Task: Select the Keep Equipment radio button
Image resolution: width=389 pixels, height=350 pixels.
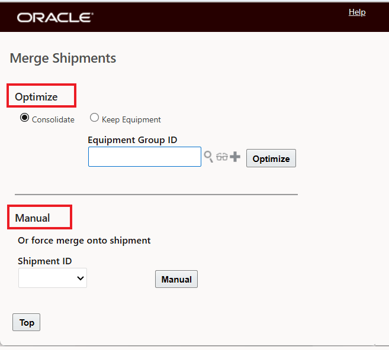Action: [94, 118]
